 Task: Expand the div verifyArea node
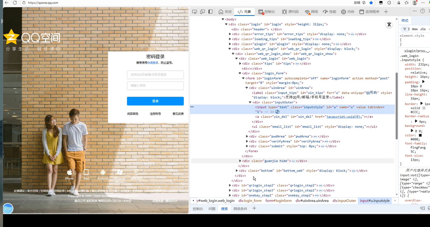click(247, 141)
